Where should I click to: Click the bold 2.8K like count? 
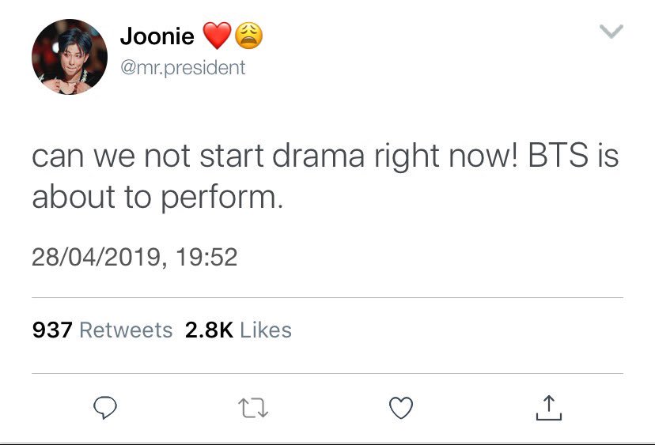click(x=209, y=330)
